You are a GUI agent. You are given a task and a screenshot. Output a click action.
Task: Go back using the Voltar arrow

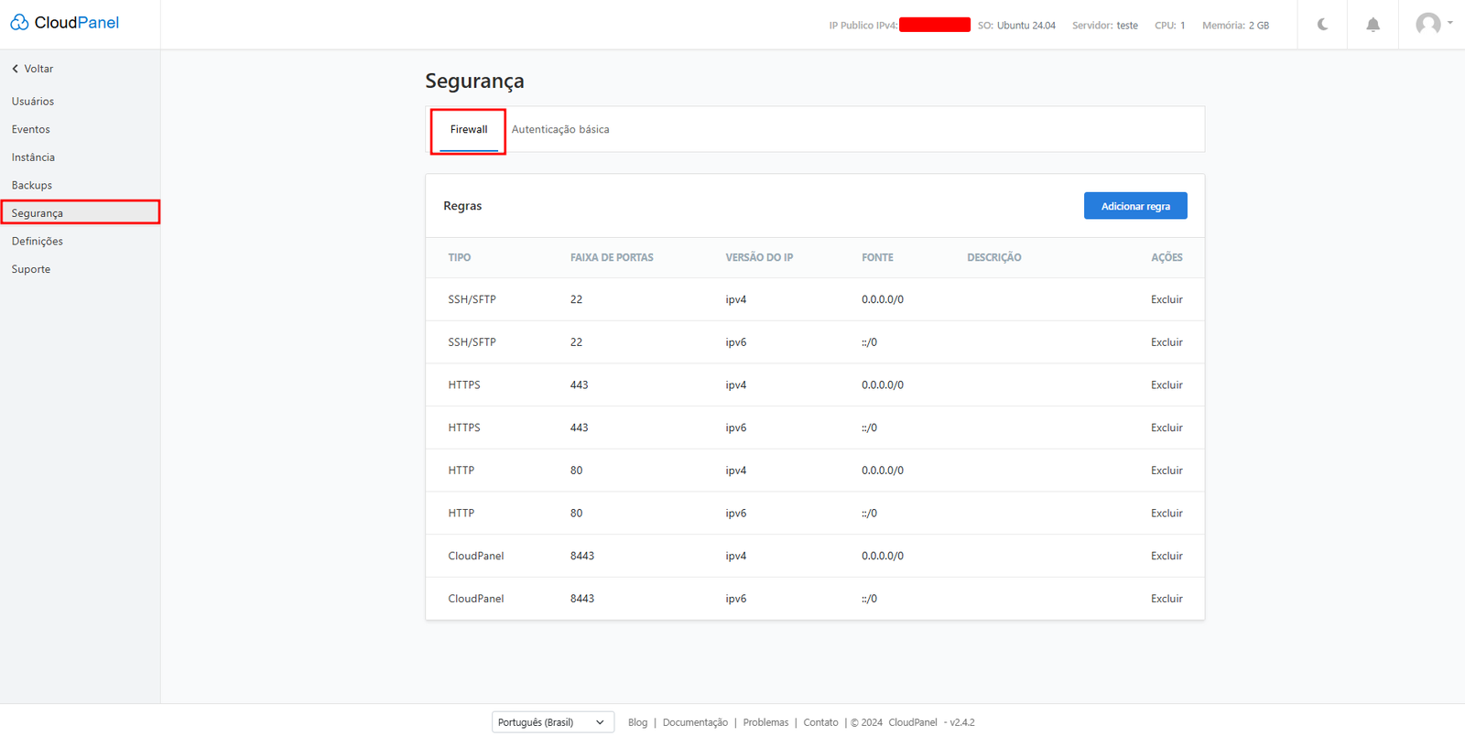point(16,69)
